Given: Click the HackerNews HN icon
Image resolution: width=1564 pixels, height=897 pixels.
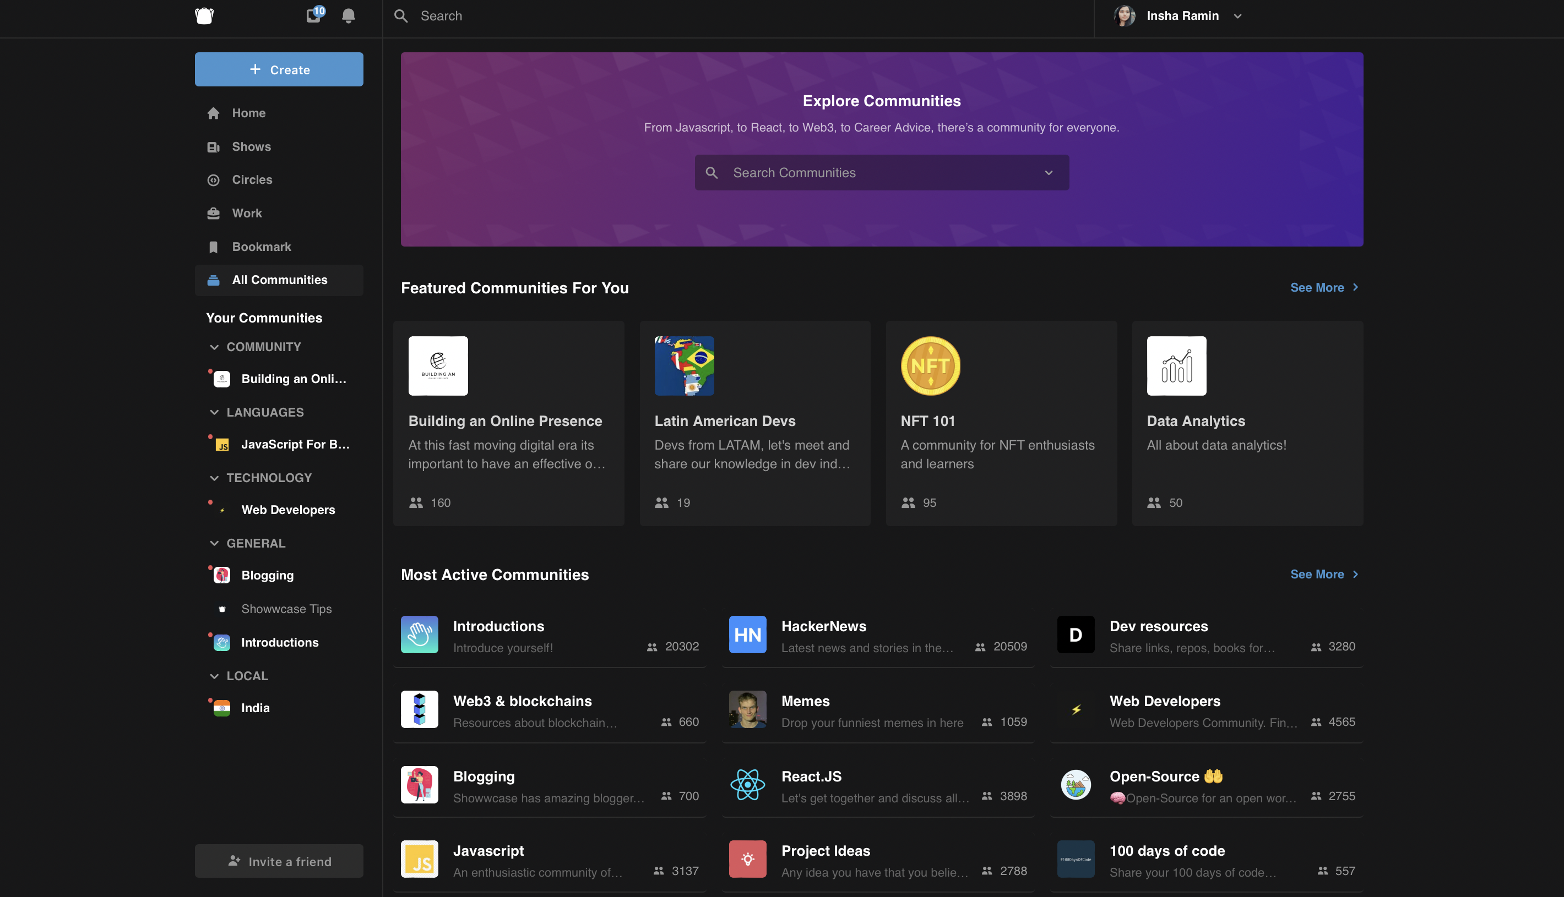Looking at the screenshot, I should pos(747,635).
